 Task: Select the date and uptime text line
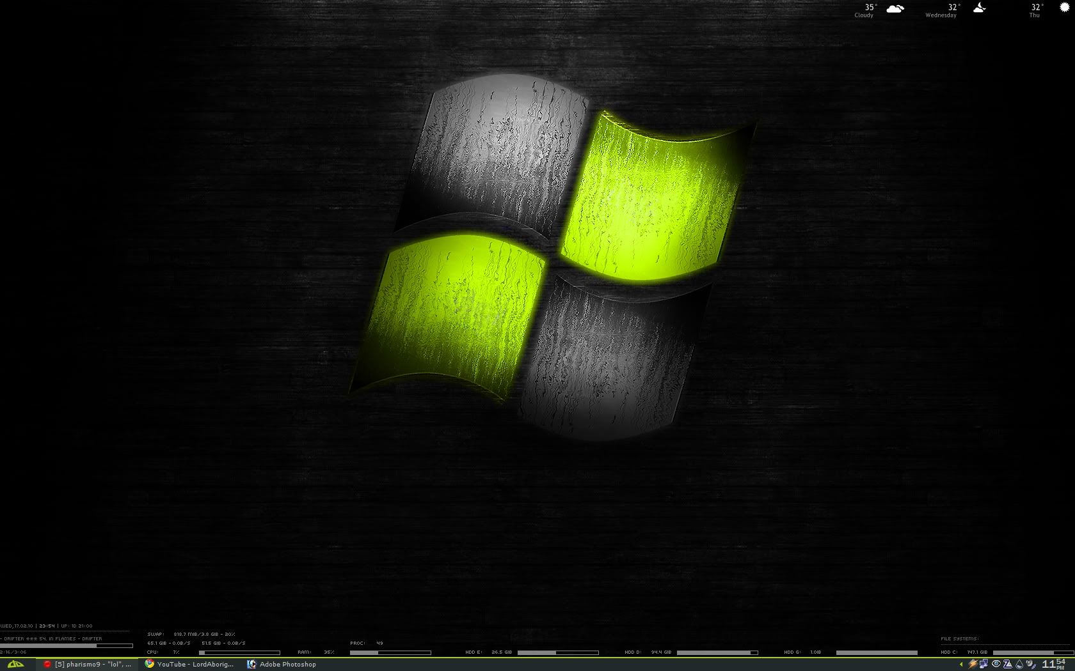(x=46, y=626)
